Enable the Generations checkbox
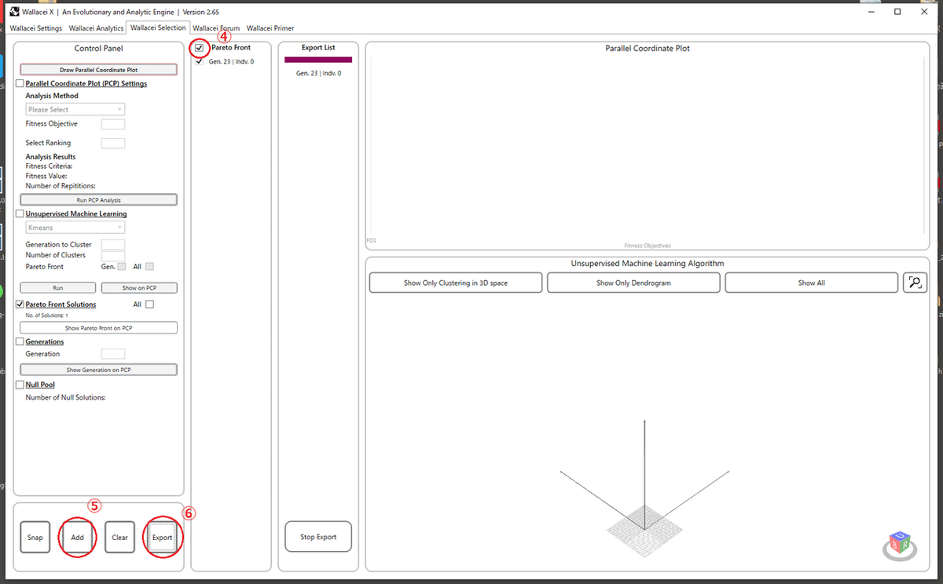This screenshot has height=584, width=943. (21, 341)
